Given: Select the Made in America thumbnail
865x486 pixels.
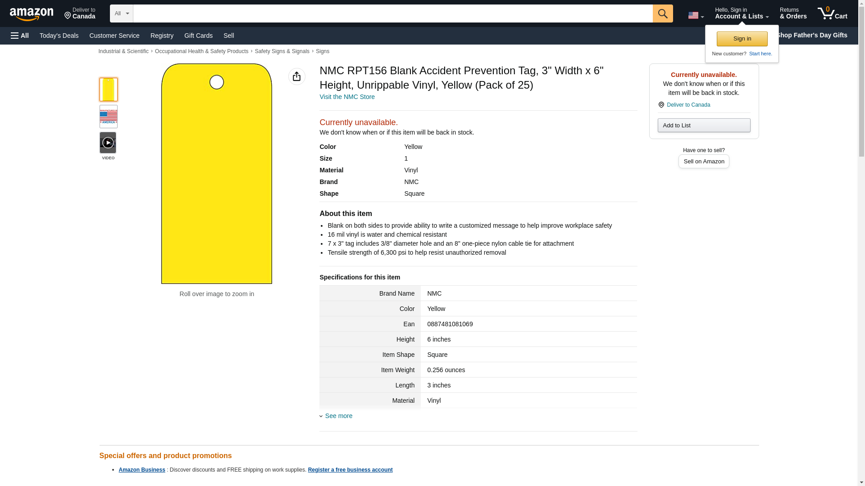Looking at the screenshot, I should (x=108, y=117).
